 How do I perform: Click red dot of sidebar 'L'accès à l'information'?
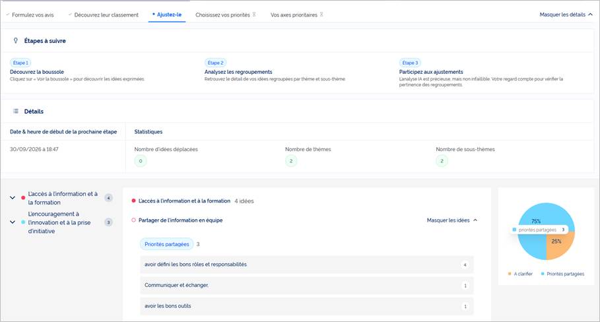click(x=23, y=198)
